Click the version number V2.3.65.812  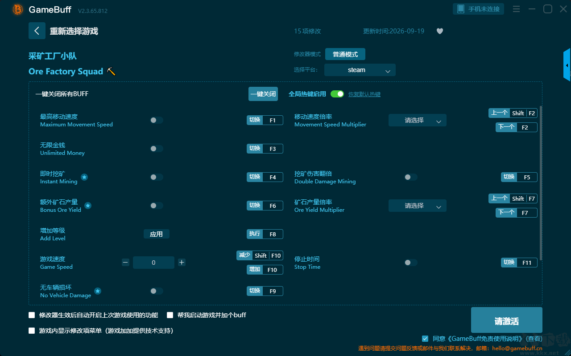pyautogui.click(x=93, y=11)
